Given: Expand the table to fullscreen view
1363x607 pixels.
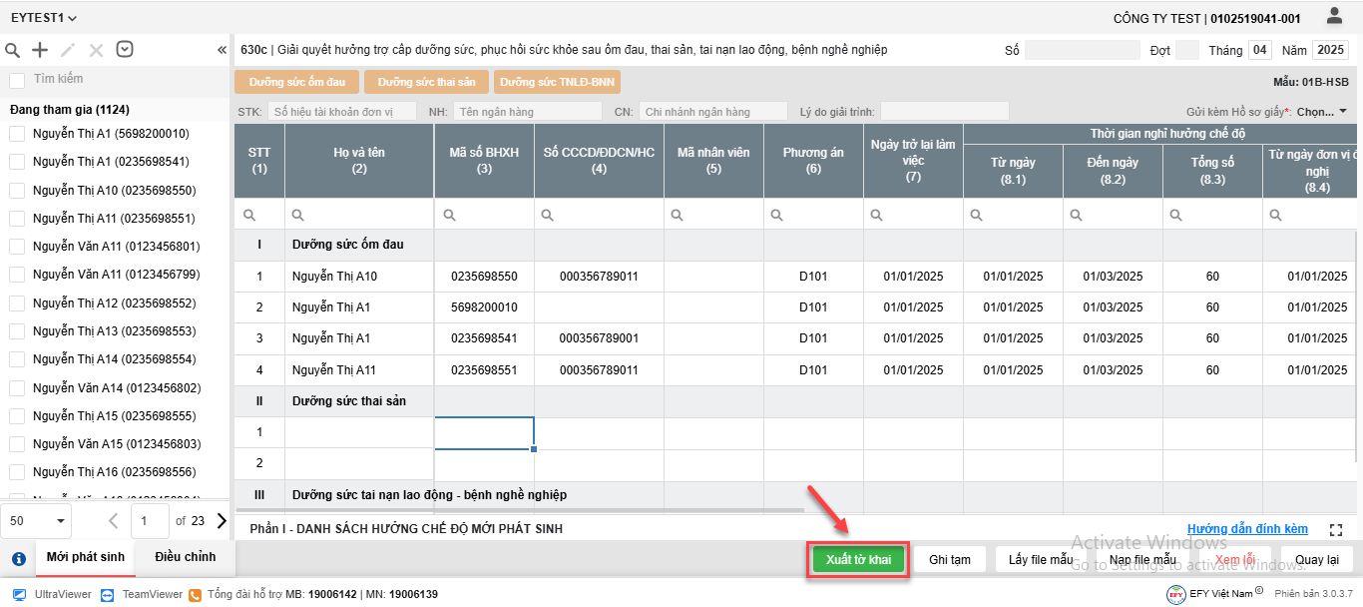Looking at the screenshot, I should click(1337, 529).
